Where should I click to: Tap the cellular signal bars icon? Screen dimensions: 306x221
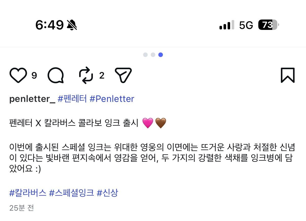[225, 25]
